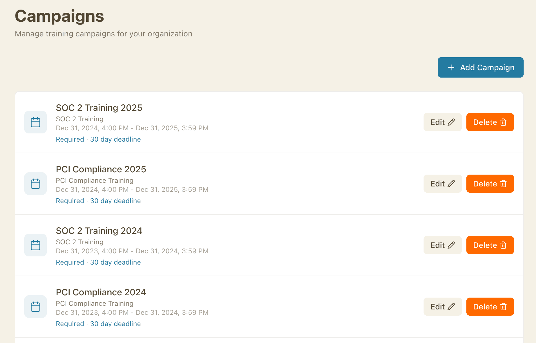Click the calendar icon for SOC 2 Training 2025
The height and width of the screenshot is (343, 536).
point(35,122)
